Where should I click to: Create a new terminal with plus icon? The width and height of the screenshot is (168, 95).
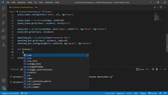click(x=147, y=69)
